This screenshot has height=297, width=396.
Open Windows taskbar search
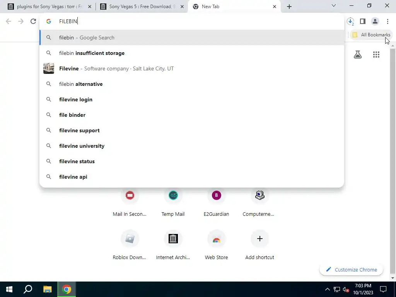[x=28, y=289]
